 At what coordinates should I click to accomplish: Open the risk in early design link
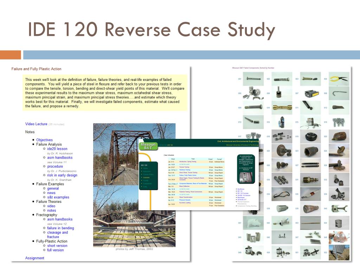click(x=62, y=175)
